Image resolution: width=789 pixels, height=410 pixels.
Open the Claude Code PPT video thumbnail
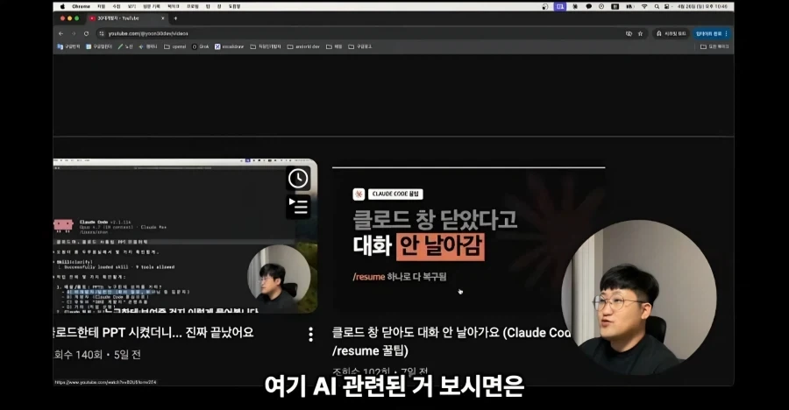pyautogui.click(x=185, y=237)
